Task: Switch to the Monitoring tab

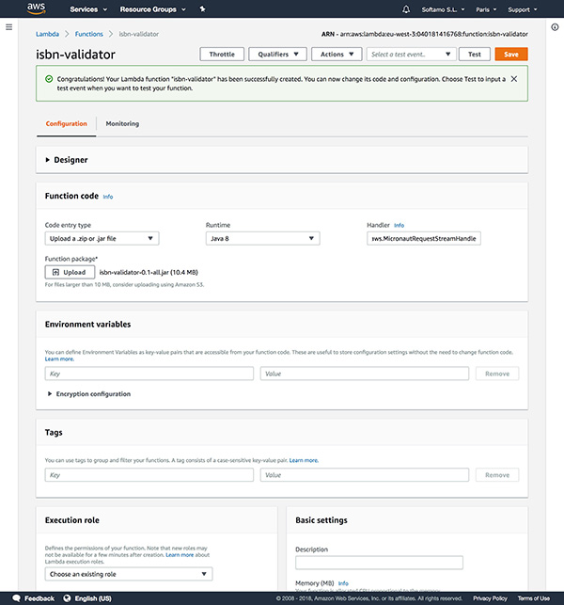Action: point(122,123)
